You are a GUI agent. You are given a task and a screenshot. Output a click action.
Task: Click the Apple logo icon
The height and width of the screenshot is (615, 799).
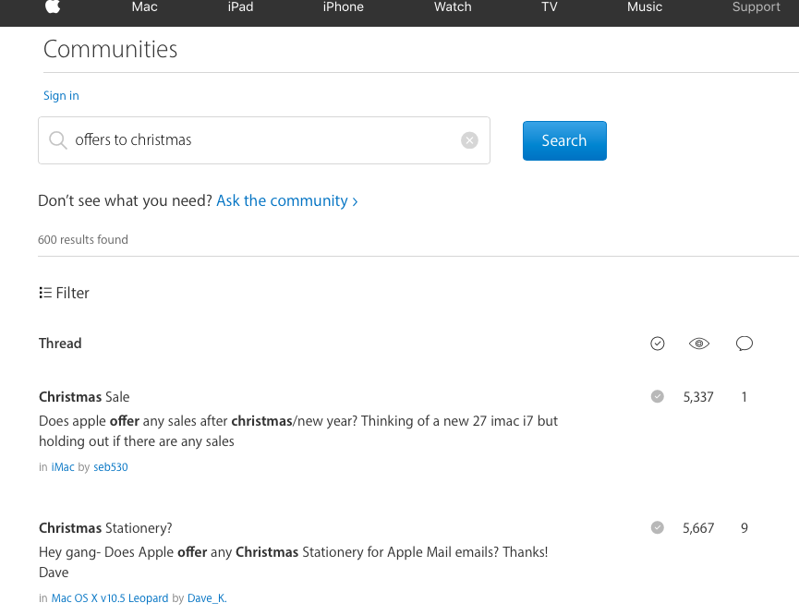[x=53, y=7]
